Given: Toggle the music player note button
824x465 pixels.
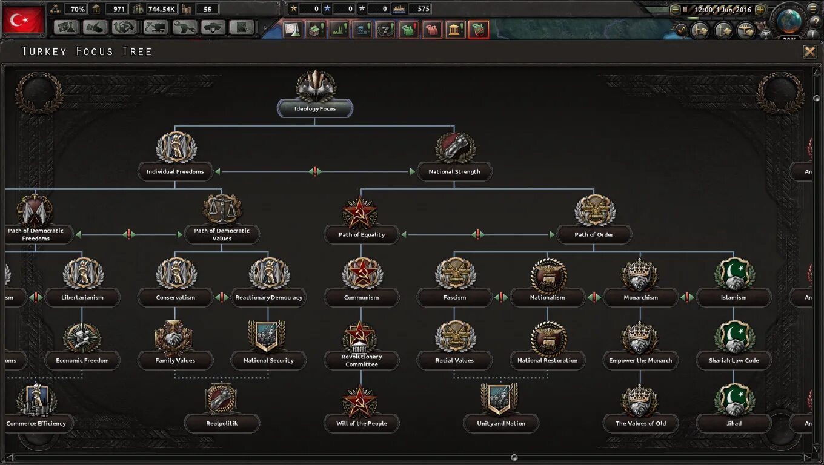Looking at the screenshot, I should [681, 29].
